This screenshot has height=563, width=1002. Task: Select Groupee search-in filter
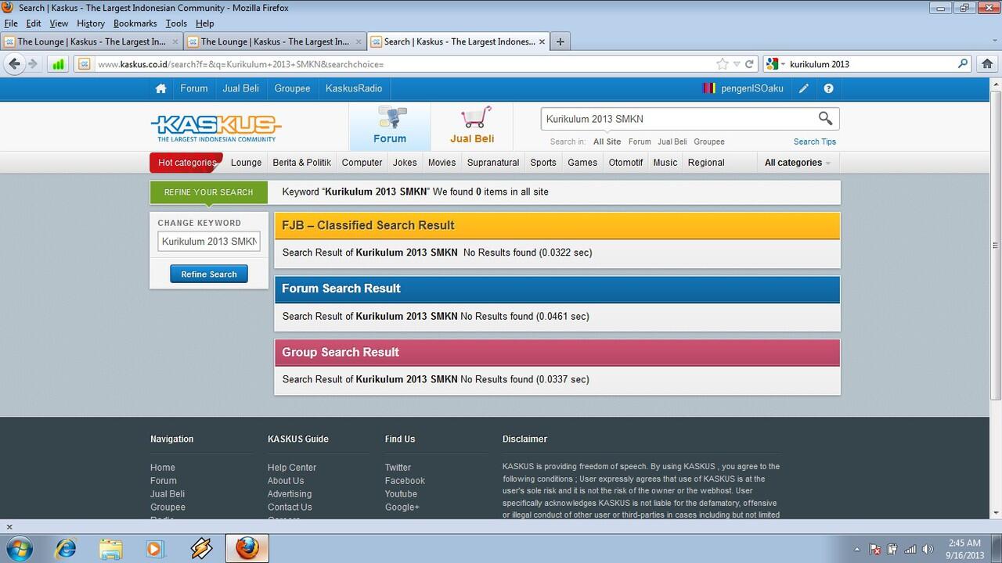(708, 142)
